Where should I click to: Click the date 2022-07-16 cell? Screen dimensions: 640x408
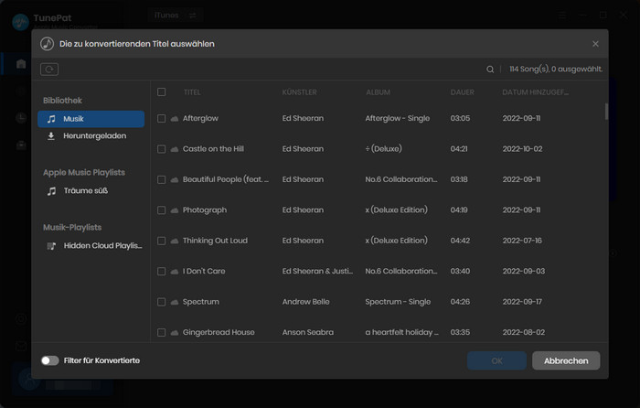click(x=522, y=241)
